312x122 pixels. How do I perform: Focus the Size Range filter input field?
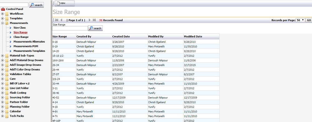70,28
